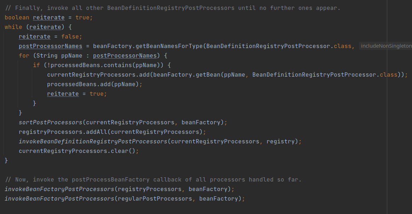The image size is (412, 214).
Task: Click the first invokeBeanFactoryPostProcessors call with registryProcessors
Action: [x=119, y=189]
